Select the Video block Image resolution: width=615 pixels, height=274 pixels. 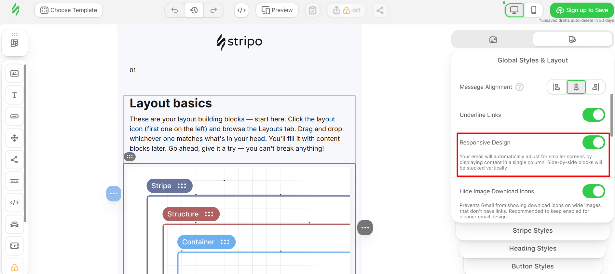click(14, 246)
